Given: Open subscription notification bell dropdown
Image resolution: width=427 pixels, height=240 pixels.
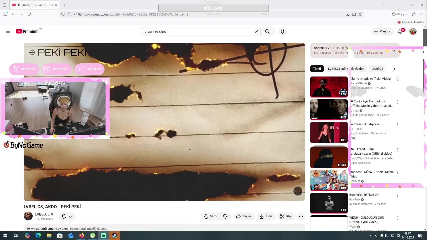Looking at the screenshot, I should click(67, 216).
